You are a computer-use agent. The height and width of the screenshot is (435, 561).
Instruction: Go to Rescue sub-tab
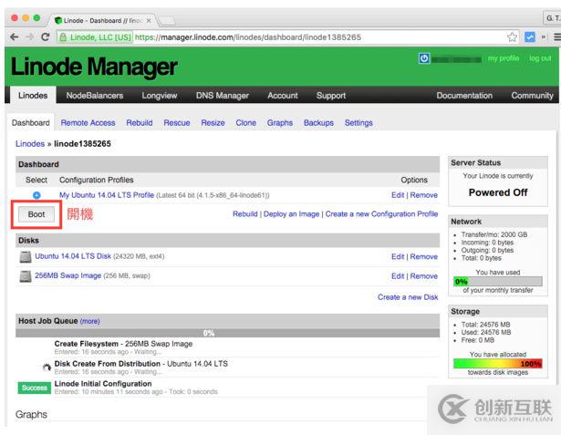177,123
